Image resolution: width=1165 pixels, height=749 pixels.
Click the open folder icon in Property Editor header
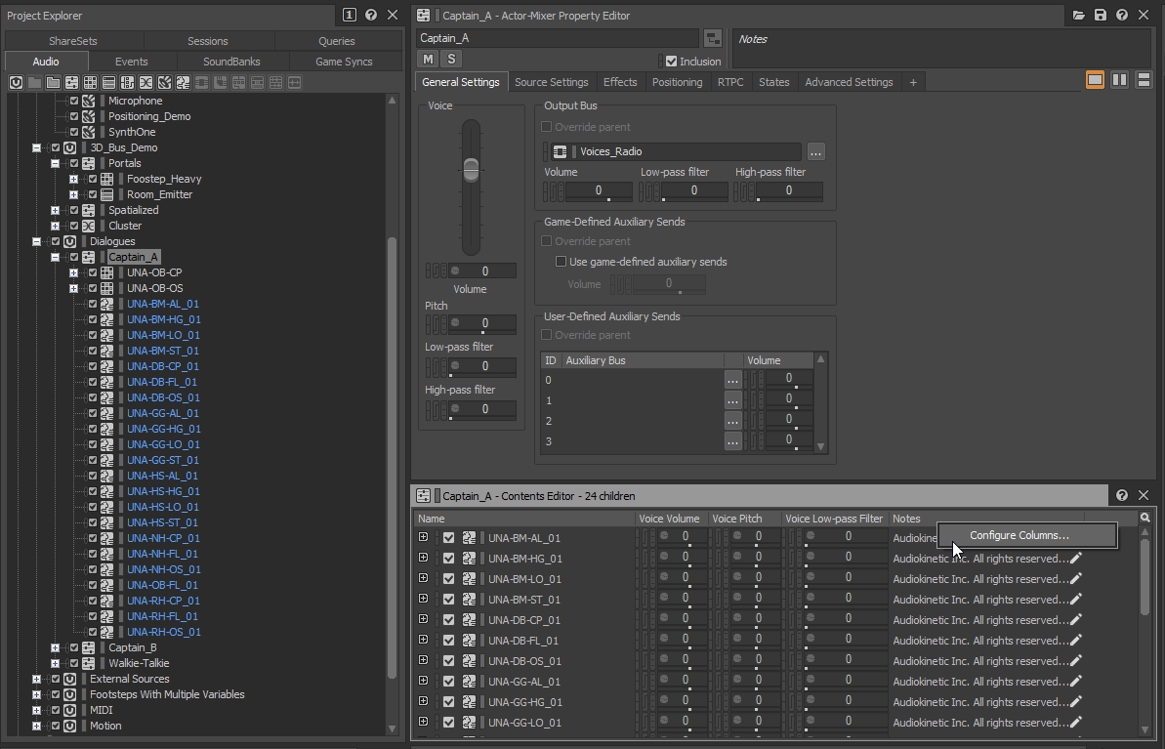pyautogui.click(x=1079, y=16)
